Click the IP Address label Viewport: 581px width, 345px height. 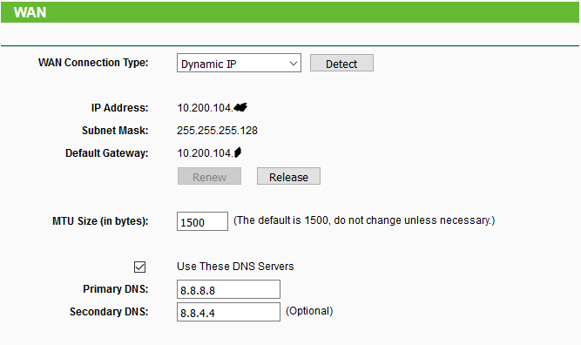119,108
